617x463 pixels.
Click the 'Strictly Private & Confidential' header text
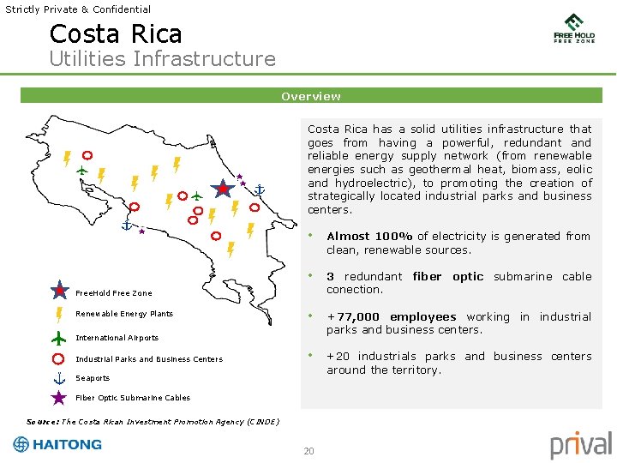78,9
